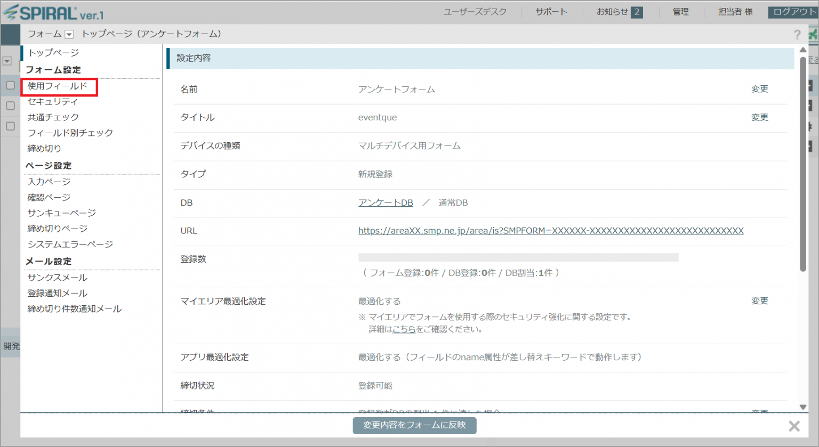Click 変更内容をフォームに反映 button
The height and width of the screenshot is (447, 819).
(414, 425)
